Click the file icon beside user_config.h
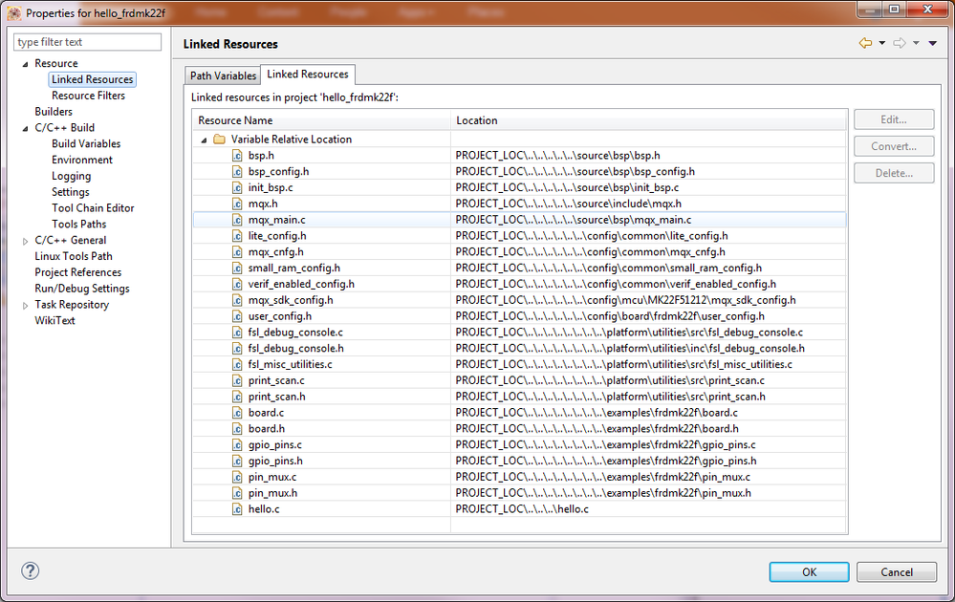Screen dimensions: 955x602 (x=237, y=316)
